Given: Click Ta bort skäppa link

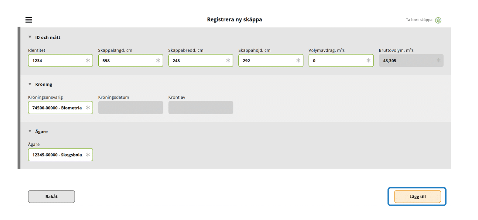Looking at the screenshot, I should point(419,20).
